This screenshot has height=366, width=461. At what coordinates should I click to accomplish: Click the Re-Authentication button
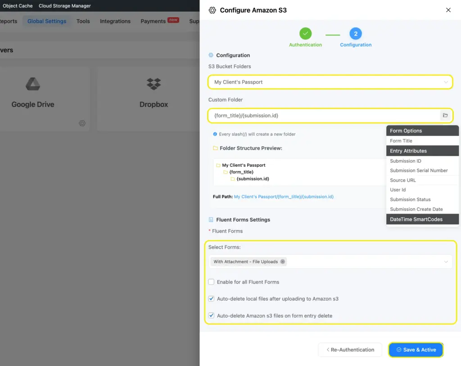pyautogui.click(x=350, y=350)
